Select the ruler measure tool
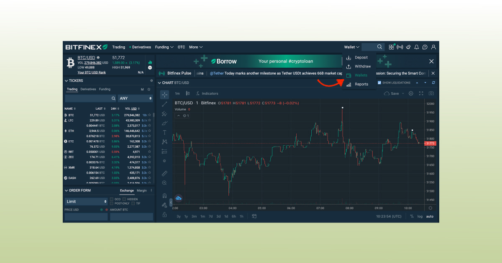The height and width of the screenshot is (263, 502). click(164, 173)
